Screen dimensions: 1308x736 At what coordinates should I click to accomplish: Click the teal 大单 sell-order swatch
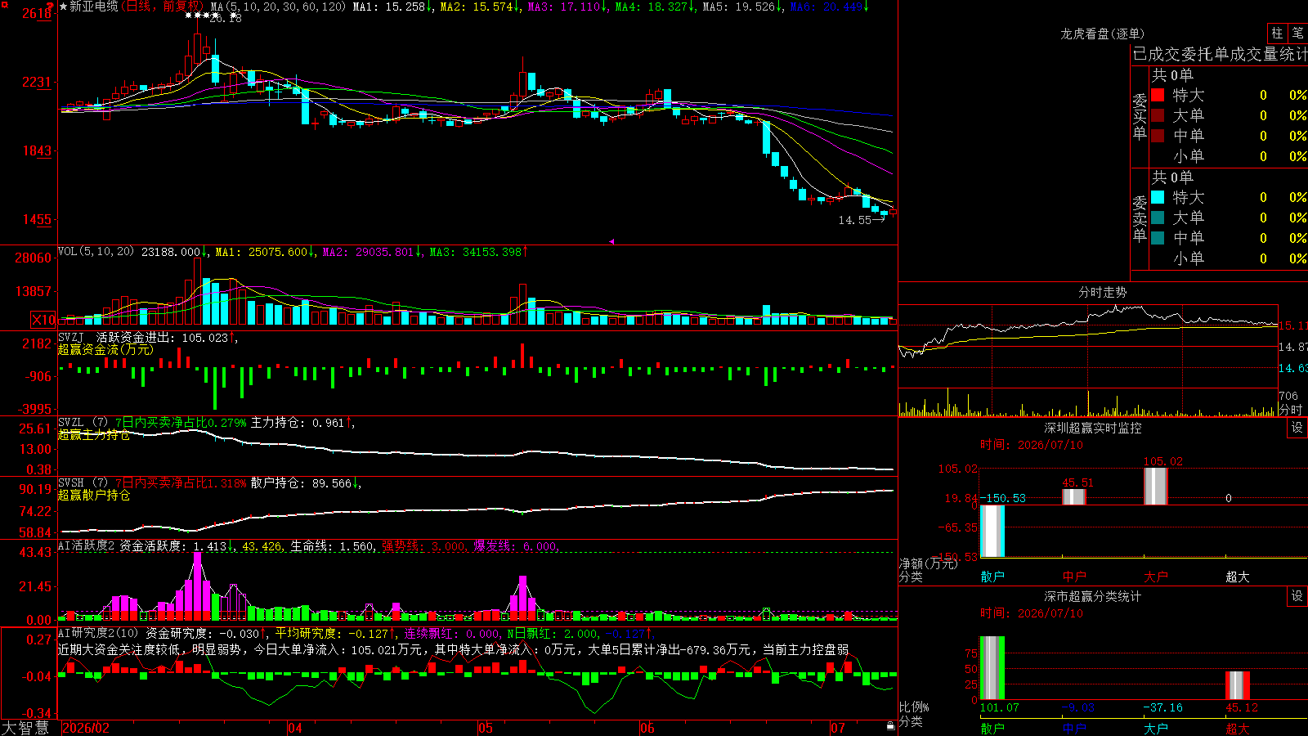[1158, 218]
